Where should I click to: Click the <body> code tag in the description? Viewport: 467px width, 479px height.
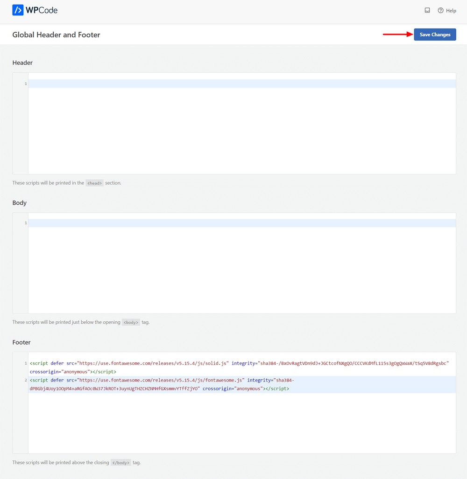[131, 322]
